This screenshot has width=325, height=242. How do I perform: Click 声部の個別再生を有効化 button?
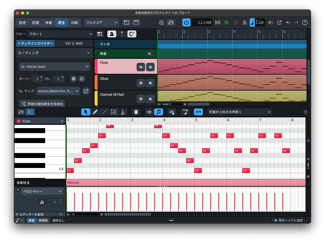point(42,104)
